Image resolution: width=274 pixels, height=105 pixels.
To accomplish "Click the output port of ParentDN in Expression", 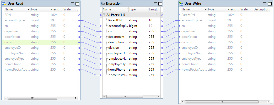I will point(162,20).
